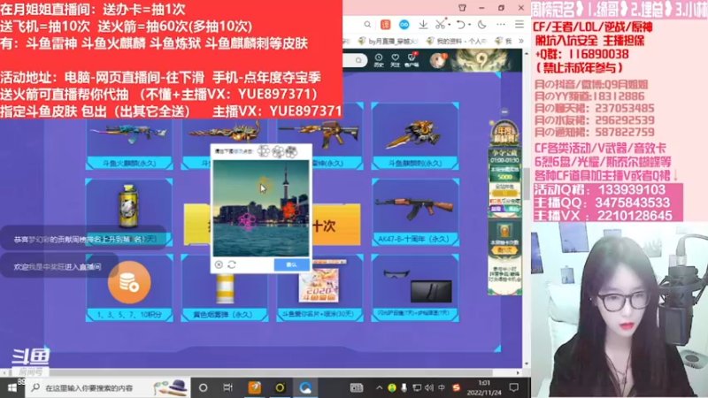Expand the bookmarks bar overflow chevron

pyautogui.click(x=521, y=41)
